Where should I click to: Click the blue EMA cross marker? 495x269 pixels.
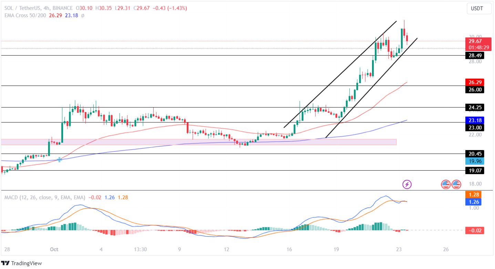pyautogui.click(x=60, y=159)
